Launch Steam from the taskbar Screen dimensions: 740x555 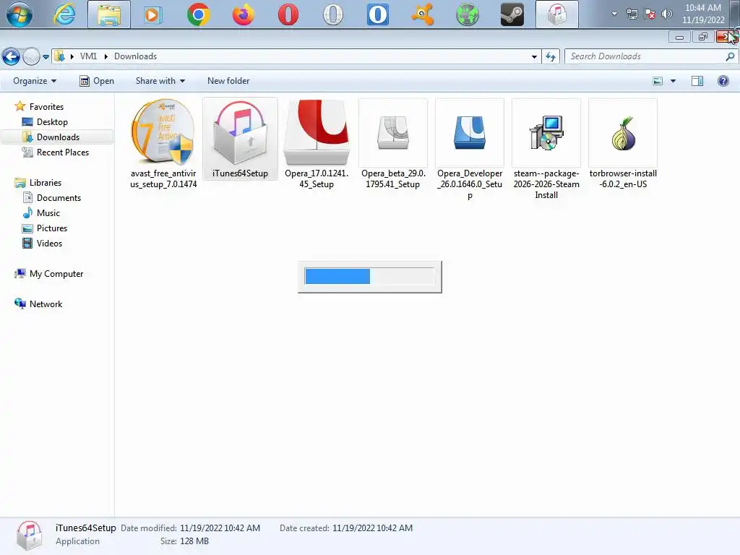tap(512, 14)
